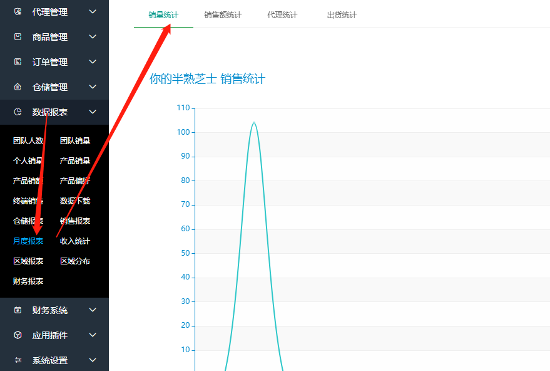Click the 商品管理 sidebar icon
This screenshot has height=371, width=550.
(x=18, y=37)
